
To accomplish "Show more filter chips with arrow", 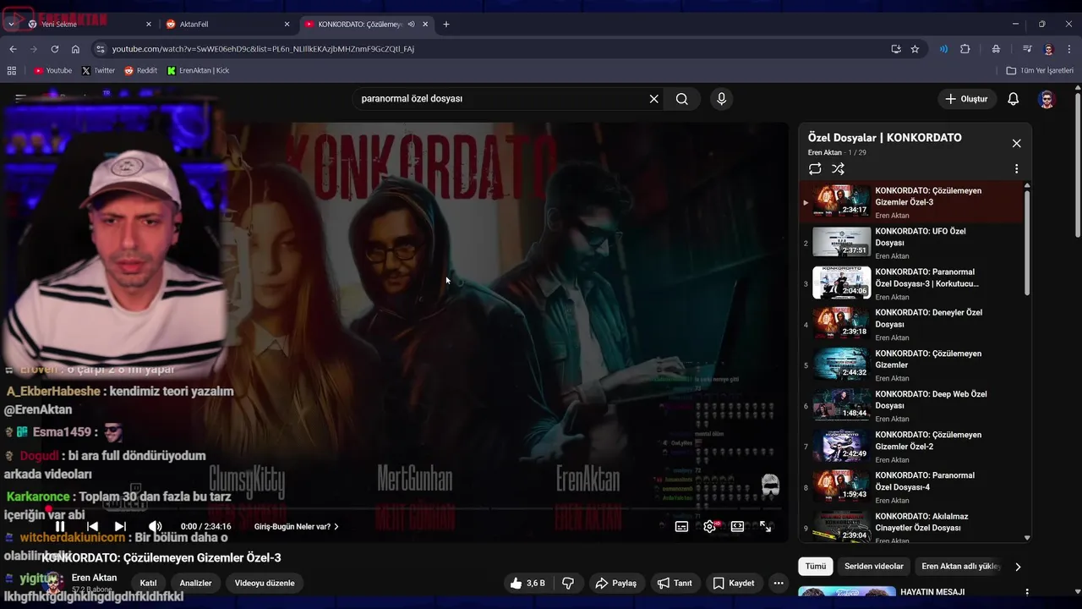I will click(x=1018, y=566).
